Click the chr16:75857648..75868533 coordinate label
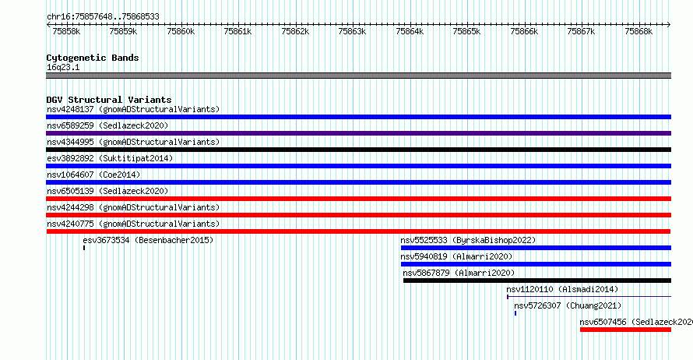693x360 pixels. tap(103, 16)
